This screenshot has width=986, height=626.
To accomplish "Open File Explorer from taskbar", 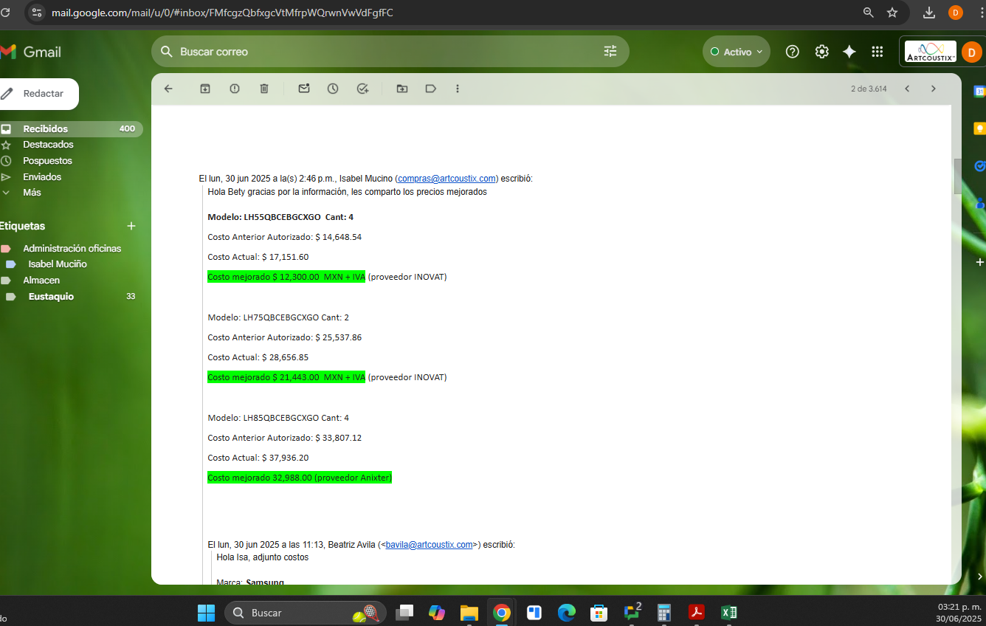I will pyautogui.click(x=469, y=613).
